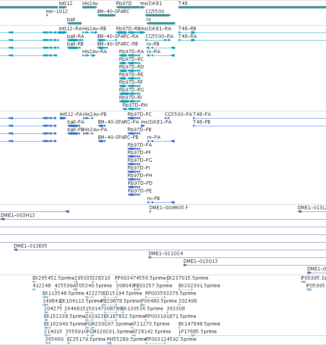Click transcript Rb97D-RI
326x345 pixels.
[131, 97]
